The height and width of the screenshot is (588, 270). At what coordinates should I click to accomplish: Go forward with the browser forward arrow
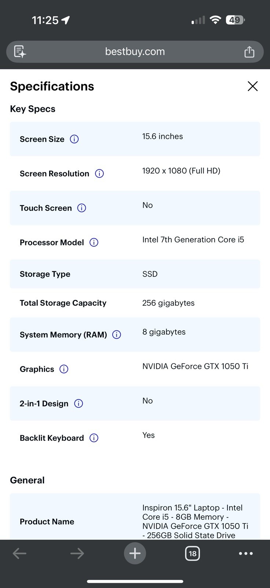click(77, 553)
